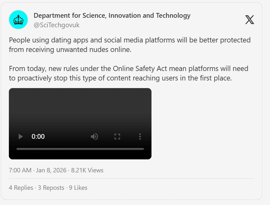Image resolution: width=270 pixels, height=205 pixels.
Task: Click the @SciTechgovuk handle
Action: point(57,25)
